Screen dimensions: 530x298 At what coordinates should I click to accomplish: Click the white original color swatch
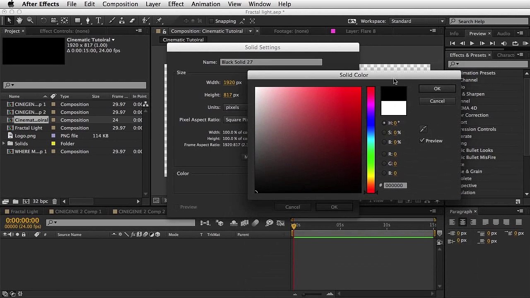(x=394, y=108)
